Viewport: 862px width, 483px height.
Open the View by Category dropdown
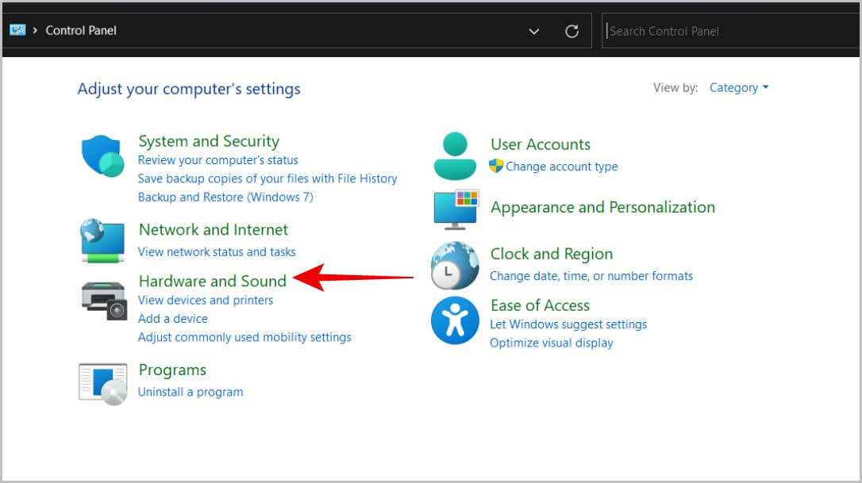point(739,87)
